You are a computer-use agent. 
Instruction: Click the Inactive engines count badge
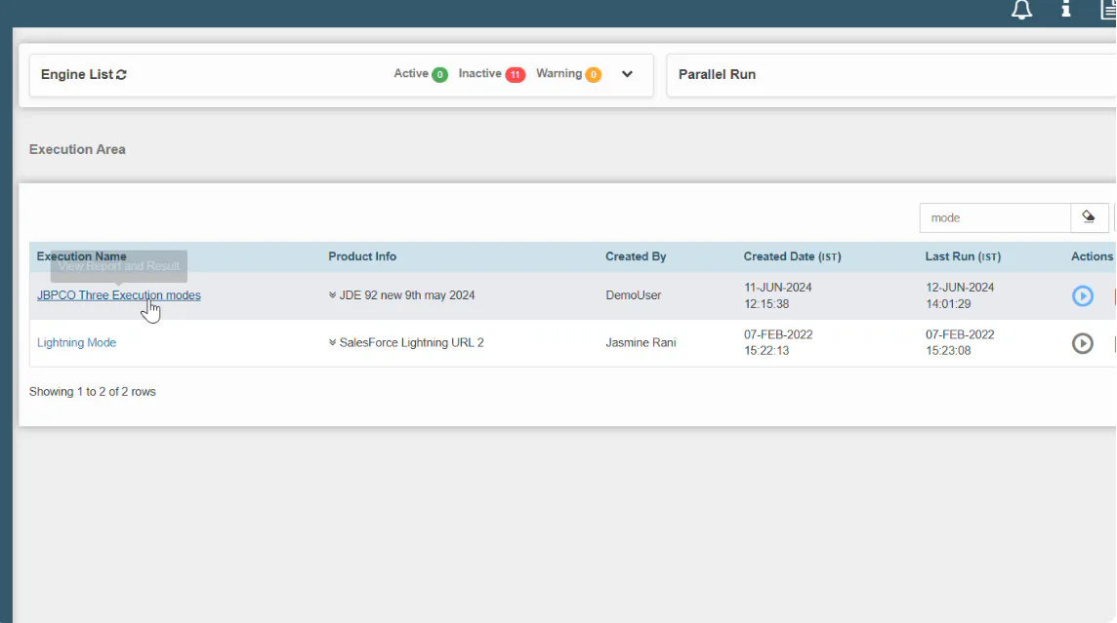pos(515,75)
